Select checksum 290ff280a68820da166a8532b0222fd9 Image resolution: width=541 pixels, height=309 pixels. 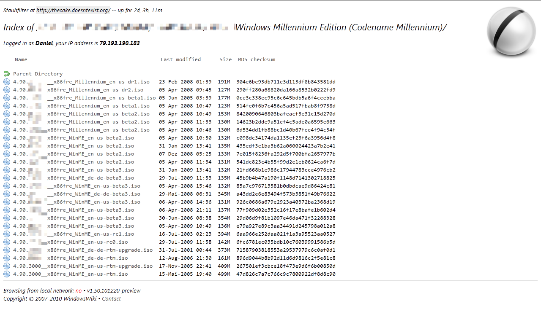[286, 90]
